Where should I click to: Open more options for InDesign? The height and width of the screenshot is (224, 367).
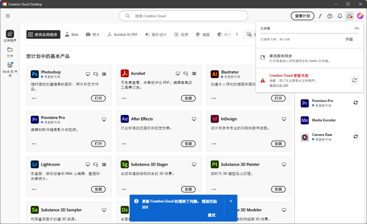(x=214, y=144)
